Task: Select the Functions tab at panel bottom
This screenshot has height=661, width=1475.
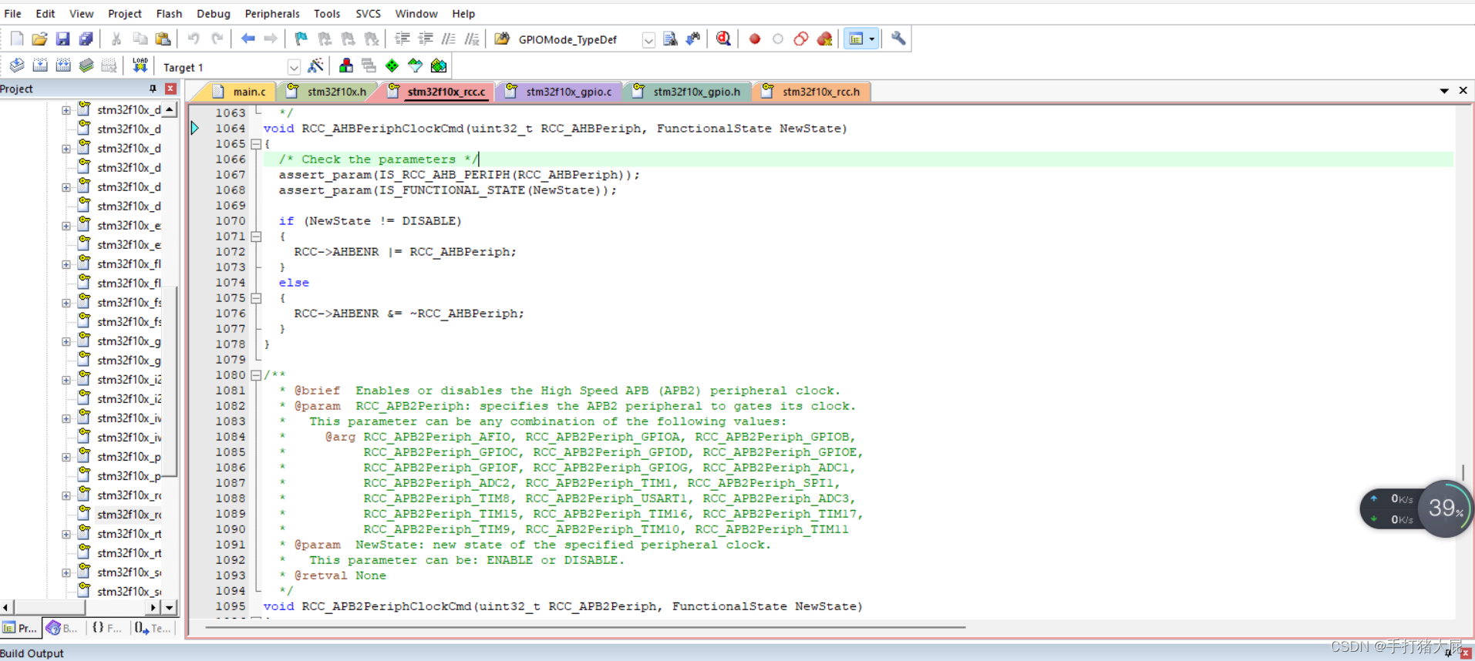Action: pyautogui.click(x=108, y=628)
